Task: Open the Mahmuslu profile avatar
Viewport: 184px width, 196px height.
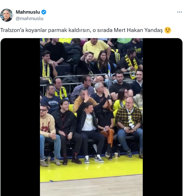Action: coord(7,15)
